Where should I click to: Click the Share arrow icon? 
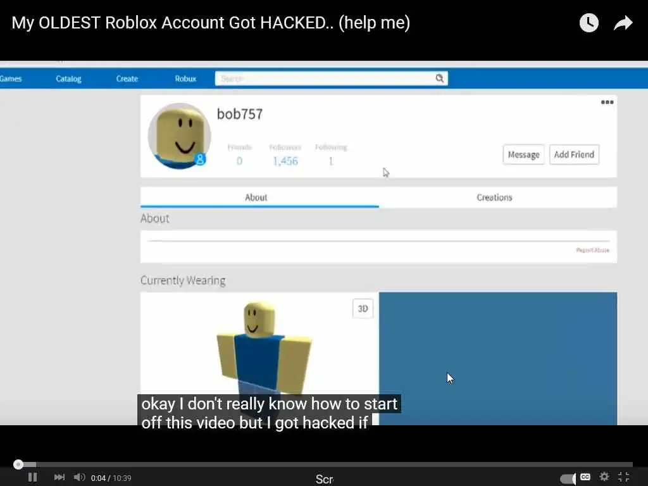623,23
